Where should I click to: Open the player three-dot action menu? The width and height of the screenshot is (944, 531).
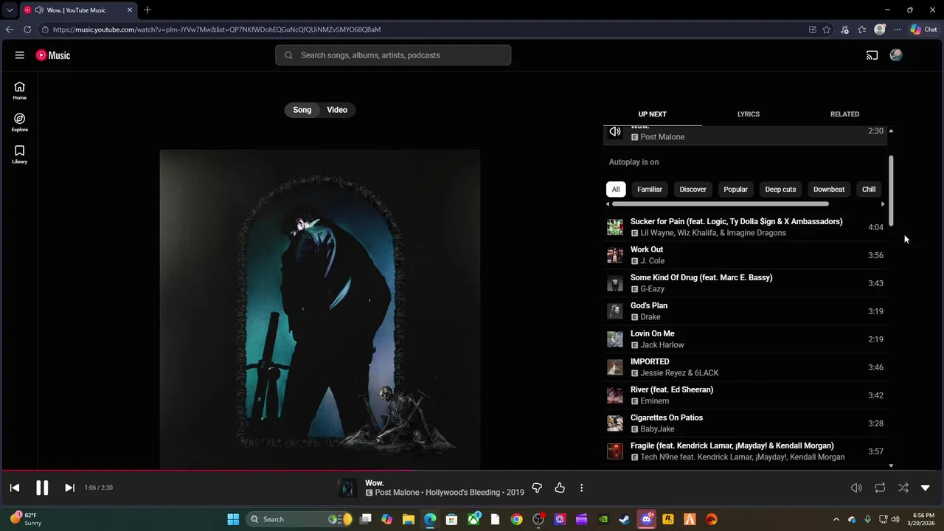581,487
